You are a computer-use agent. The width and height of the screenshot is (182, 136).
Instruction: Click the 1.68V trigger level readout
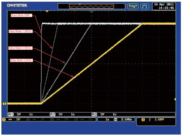coord(159,119)
